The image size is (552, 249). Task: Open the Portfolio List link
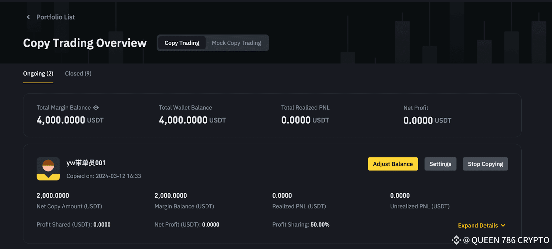tap(56, 17)
